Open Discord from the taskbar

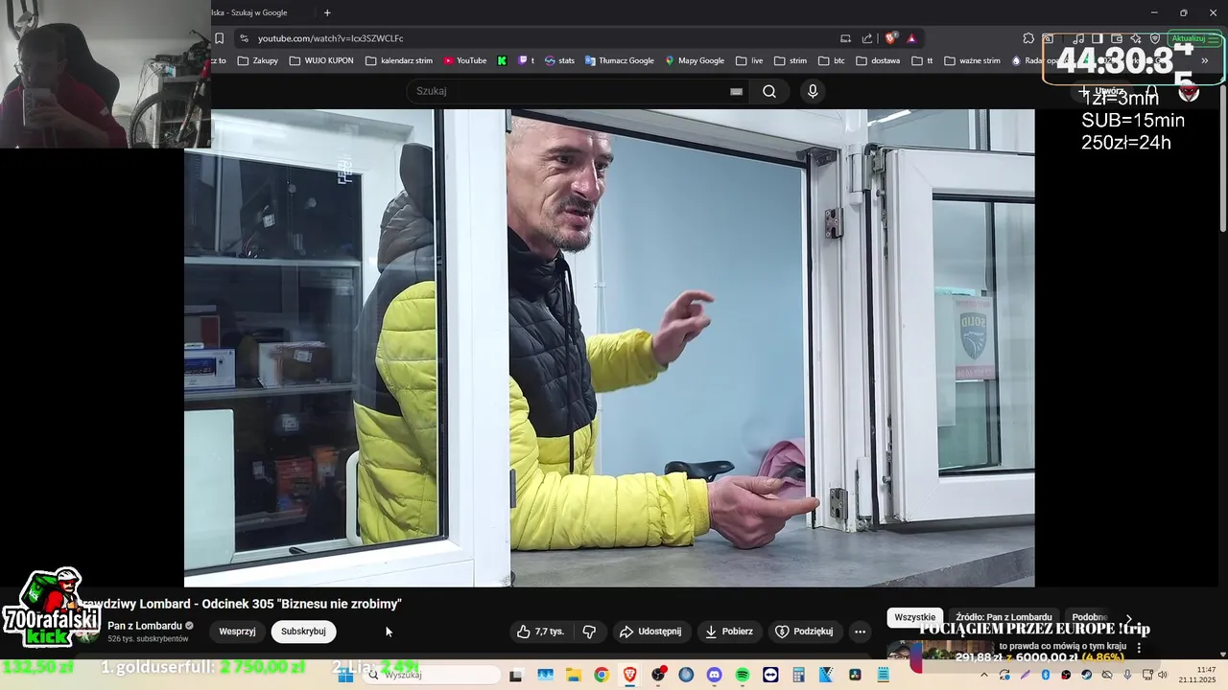714,675
